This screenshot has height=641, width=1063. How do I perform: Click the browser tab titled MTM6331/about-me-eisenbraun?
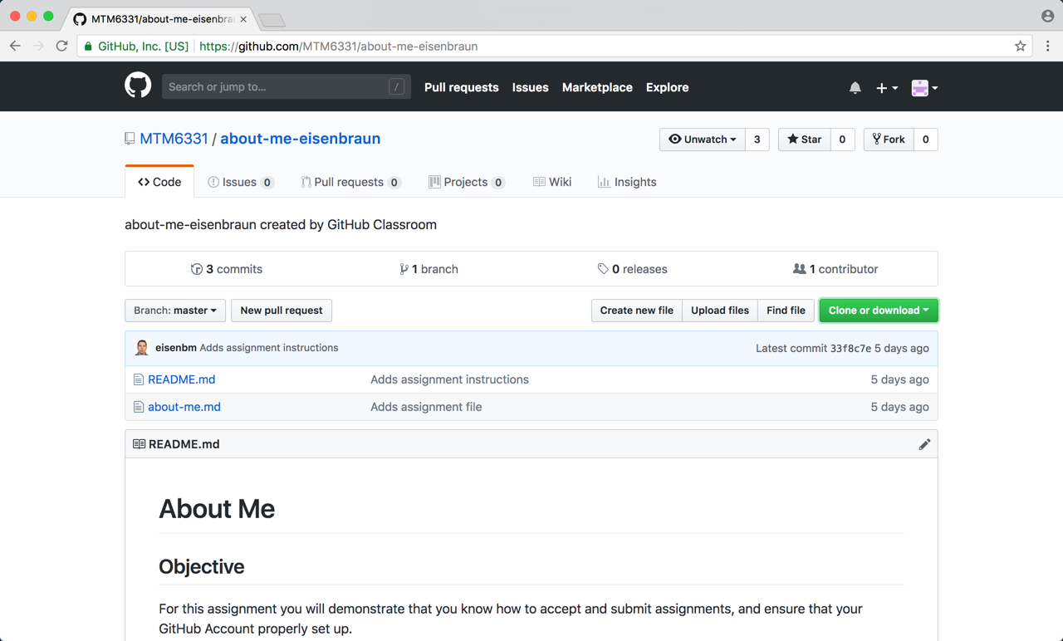click(159, 18)
